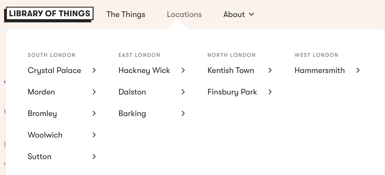This screenshot has width=385, height=175.
Task: Click the chevron arrow next to Hackney Wick
Action: pyautogui.click(x=183, y=70)
